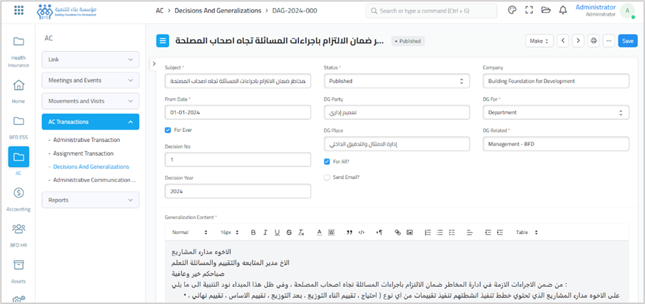The width and height of the screenshot is (645, 304).
Task: Uncheck the For All? checkbox
Action: (327, 161)
